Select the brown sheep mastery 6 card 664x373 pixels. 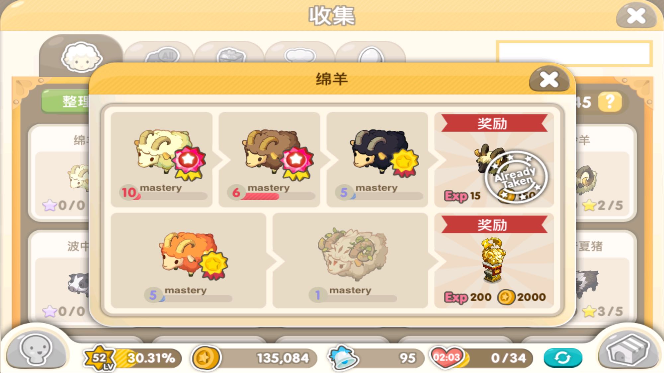click(x=269, y=159)
